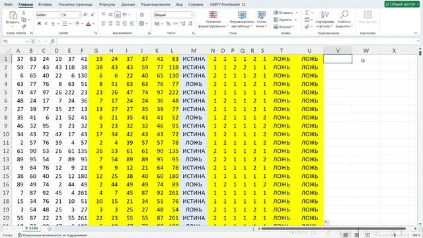Click the Paste (Вставить) clipboard icon
The height and width of the screenshot is (238, 423).
click(x=13, y=15)
